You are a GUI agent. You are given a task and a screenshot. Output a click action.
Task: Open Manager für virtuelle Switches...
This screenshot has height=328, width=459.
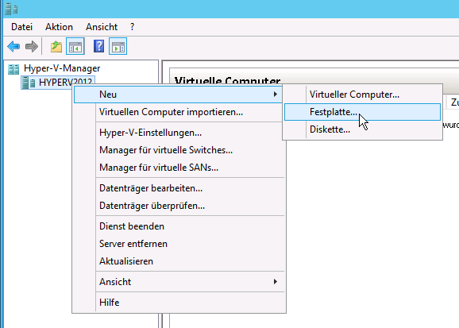pyautogui.click(x=179, y=150)
